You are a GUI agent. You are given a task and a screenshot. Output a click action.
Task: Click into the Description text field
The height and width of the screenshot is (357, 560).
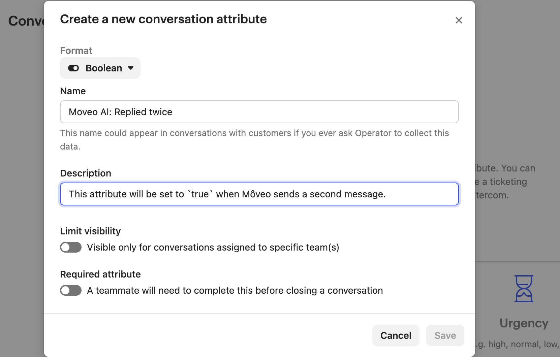tap(259, 194)
